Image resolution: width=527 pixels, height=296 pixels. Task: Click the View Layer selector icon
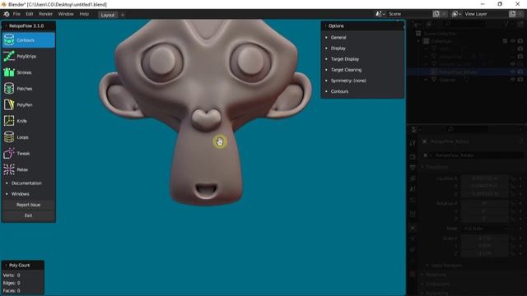pos(456,14)
